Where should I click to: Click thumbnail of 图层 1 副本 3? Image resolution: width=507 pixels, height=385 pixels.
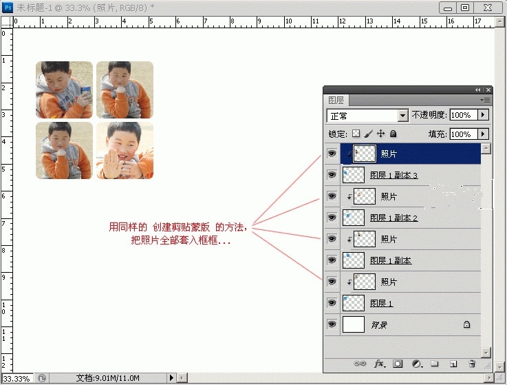353,175
